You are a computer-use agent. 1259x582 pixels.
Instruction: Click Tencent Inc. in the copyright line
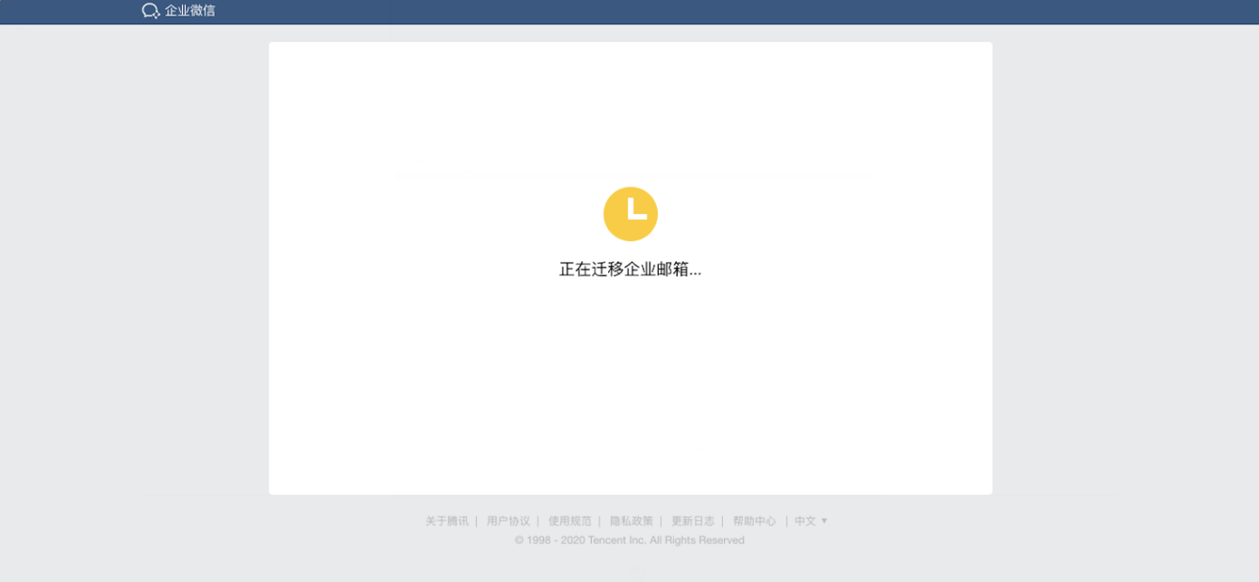click(x=617, y=540)
